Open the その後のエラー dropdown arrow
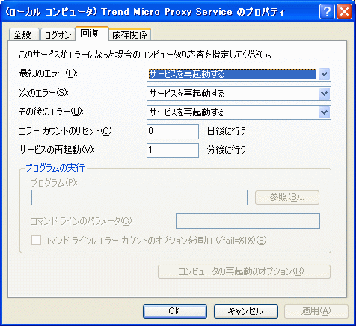Screen dimensions: 356x326 (324, 112)
